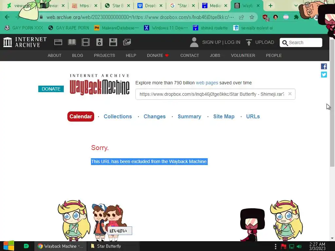Click the red flag tray icon
Image resolution: width=335 pixels, height=251 pixels.
284,246
